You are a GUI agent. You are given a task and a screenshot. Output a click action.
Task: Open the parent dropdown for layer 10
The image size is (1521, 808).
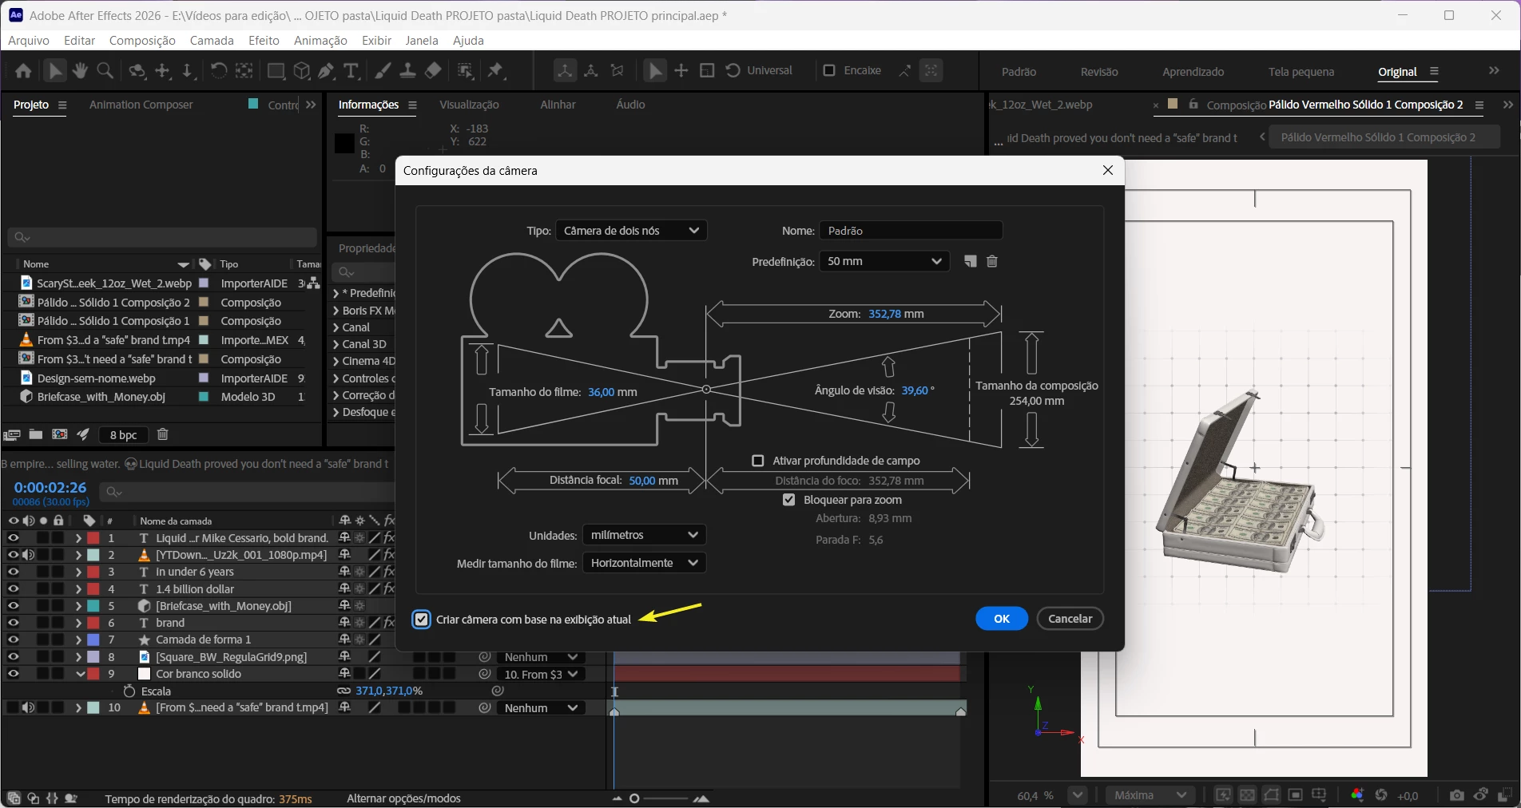point(541,708)
